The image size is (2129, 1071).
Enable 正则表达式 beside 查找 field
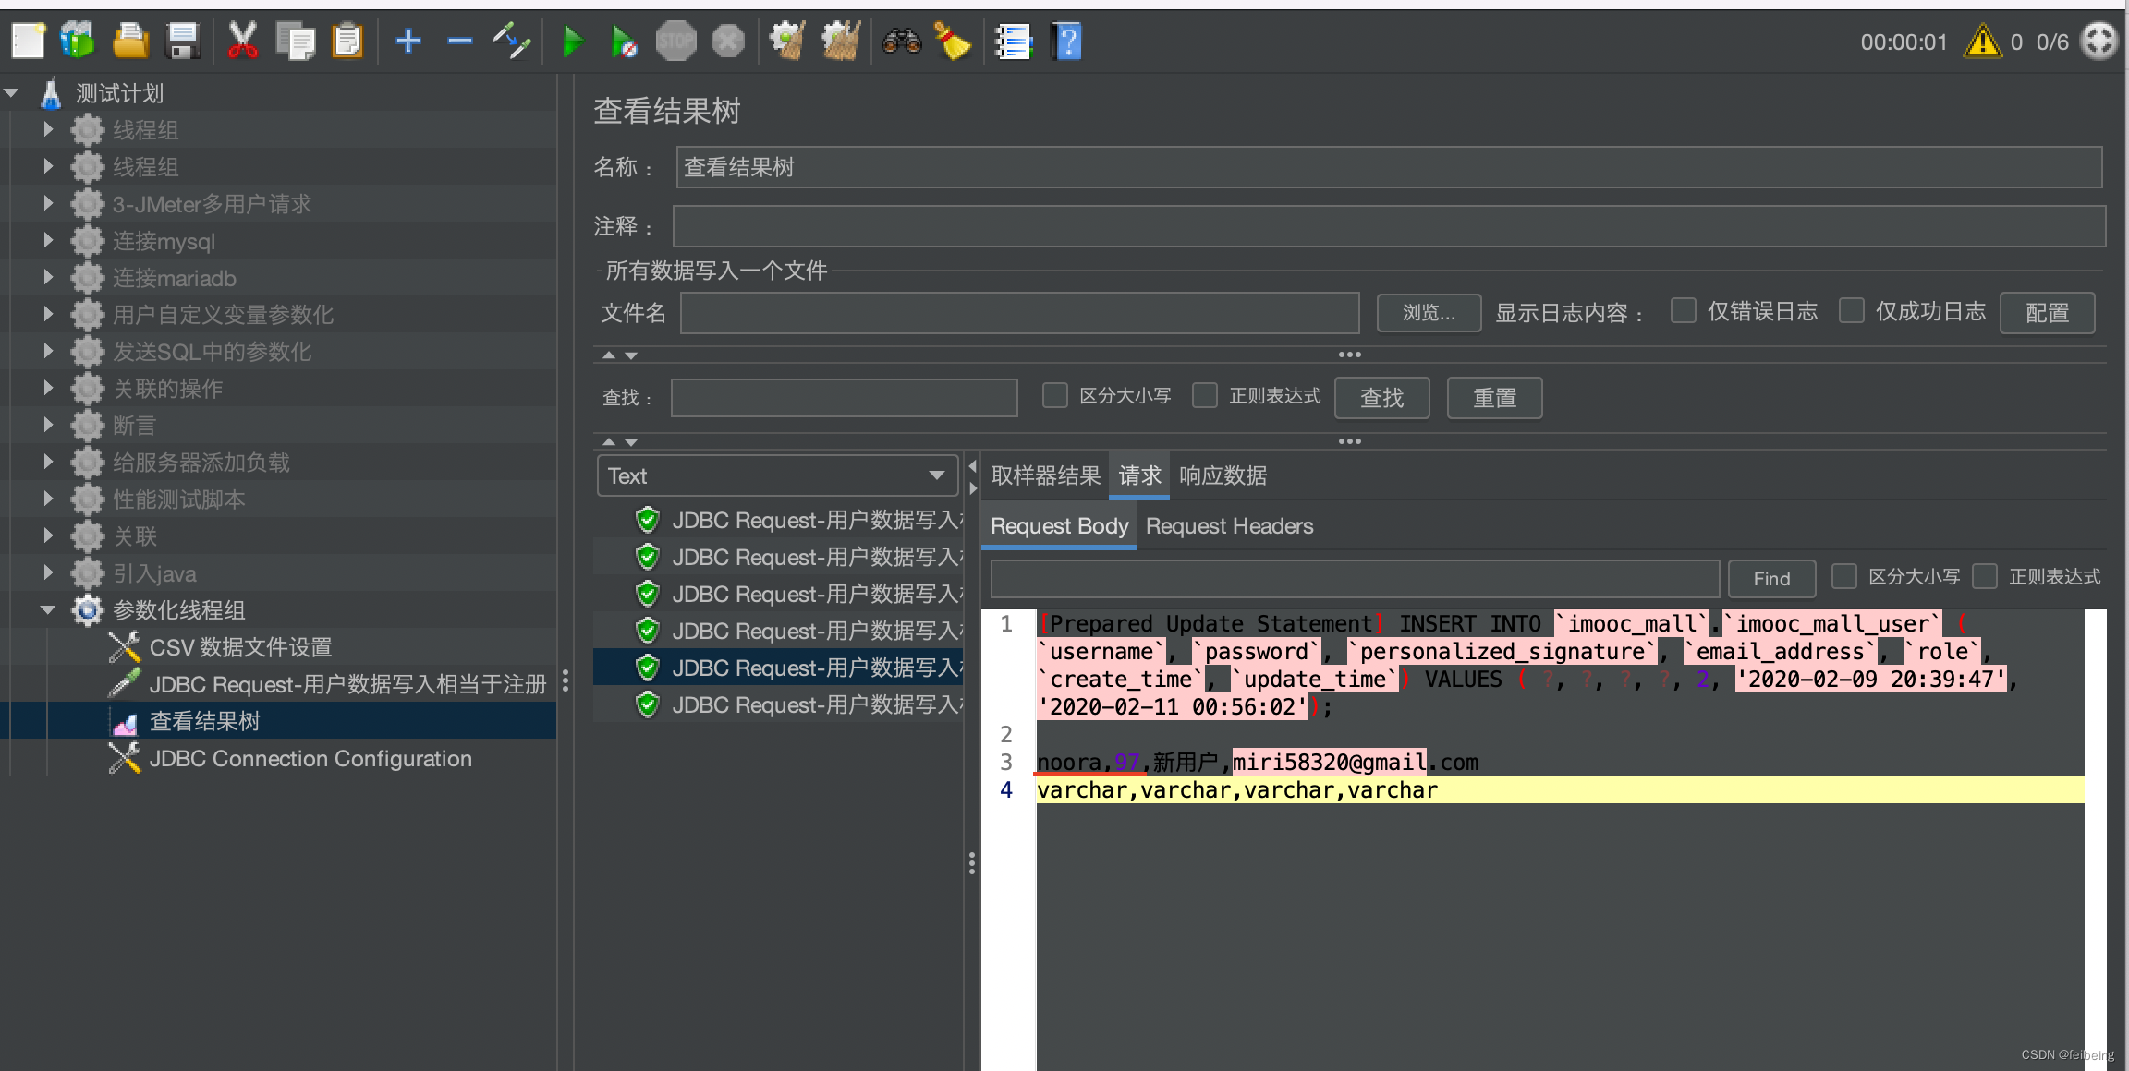click(1205, 396)
